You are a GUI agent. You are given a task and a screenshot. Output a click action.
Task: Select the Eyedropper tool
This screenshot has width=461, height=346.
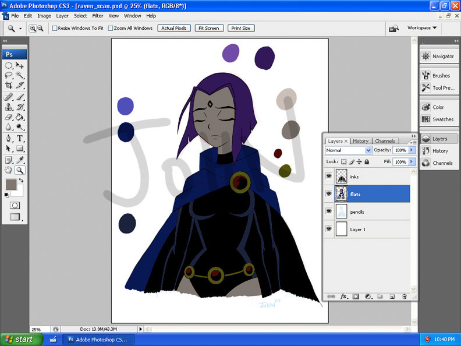coord(20,160)
